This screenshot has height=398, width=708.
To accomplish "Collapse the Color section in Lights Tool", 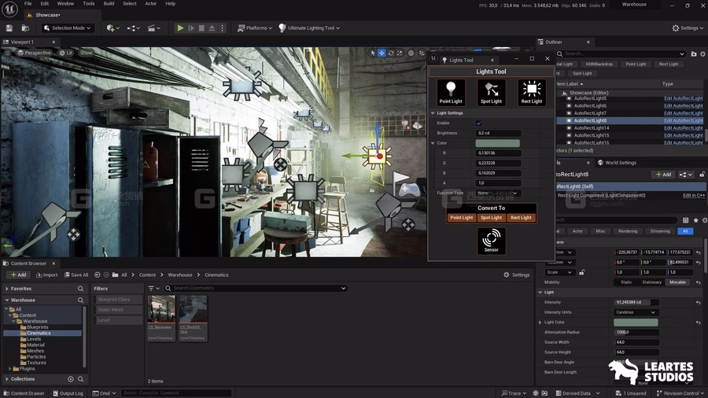I will pyautogui.click(x=433, y=143).
